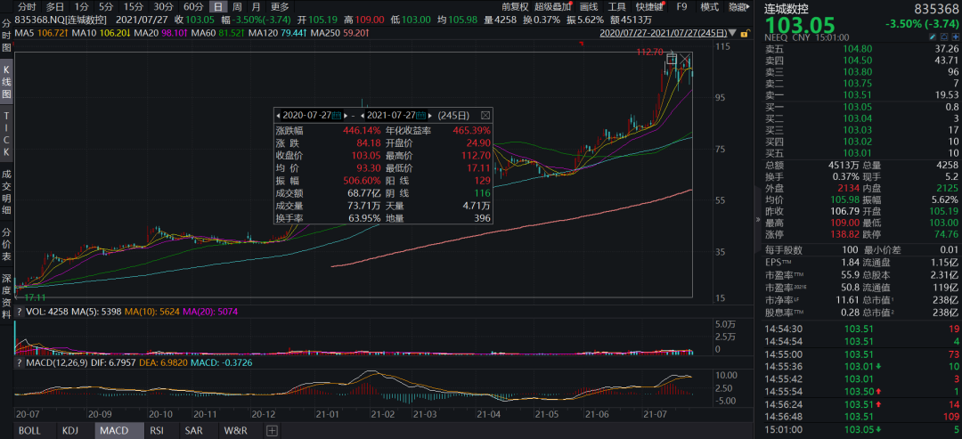The width and height of the screenshot is (962, 439).
Task: Click the MACD indicator help question mark
Action: [20, 363]
